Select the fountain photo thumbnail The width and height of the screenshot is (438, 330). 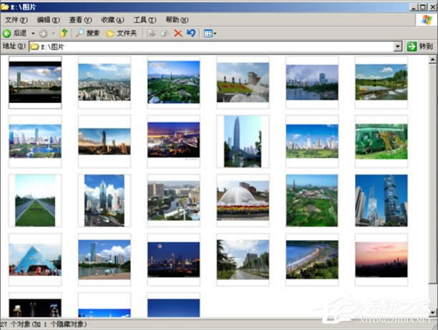(x=243, y=199)
